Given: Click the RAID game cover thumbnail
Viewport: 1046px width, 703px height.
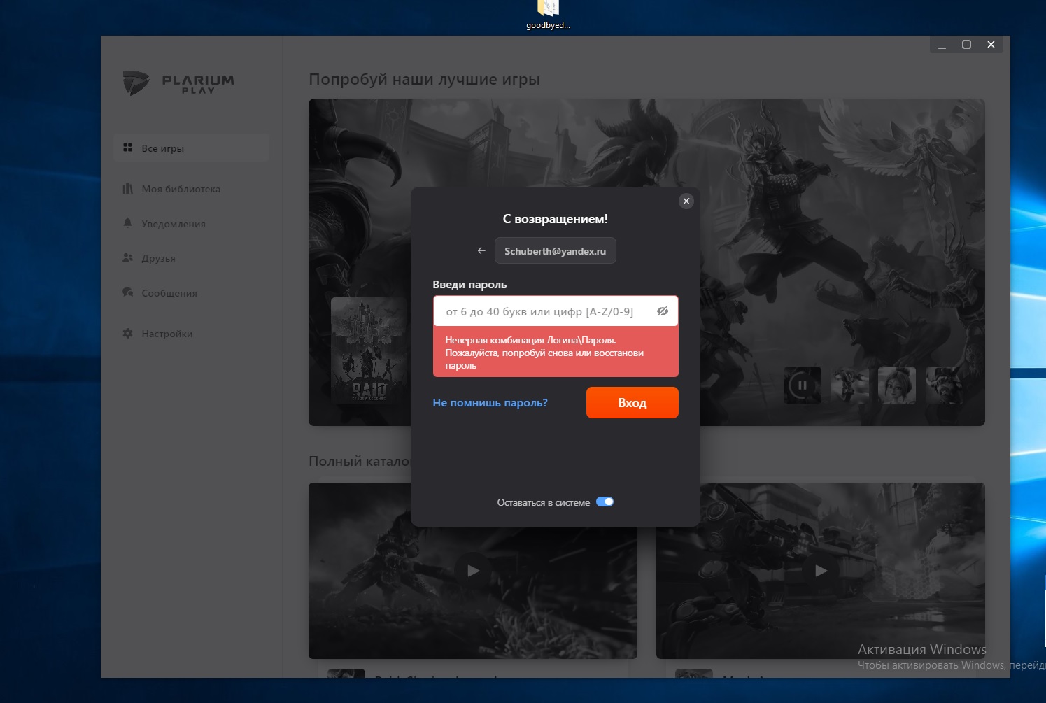Looking at the screenshot, I should [369, 350].
